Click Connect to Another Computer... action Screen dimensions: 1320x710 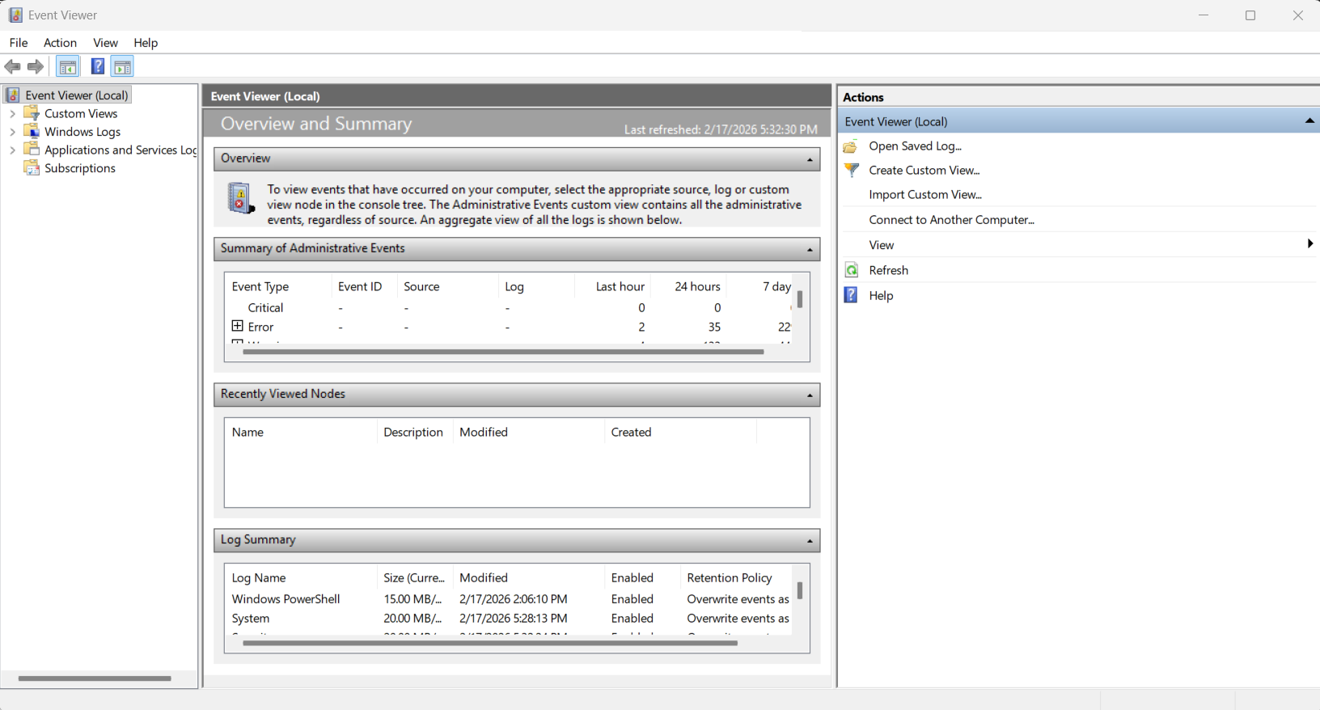[951, 220]
